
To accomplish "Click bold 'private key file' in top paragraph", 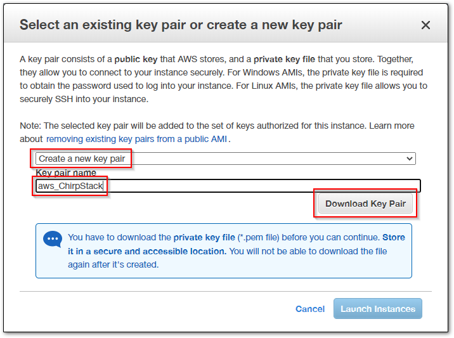I will point(284,59).
